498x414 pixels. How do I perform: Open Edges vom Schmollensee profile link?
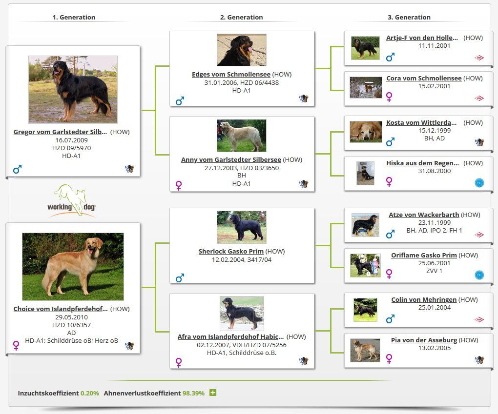click(x=231, y=74)
